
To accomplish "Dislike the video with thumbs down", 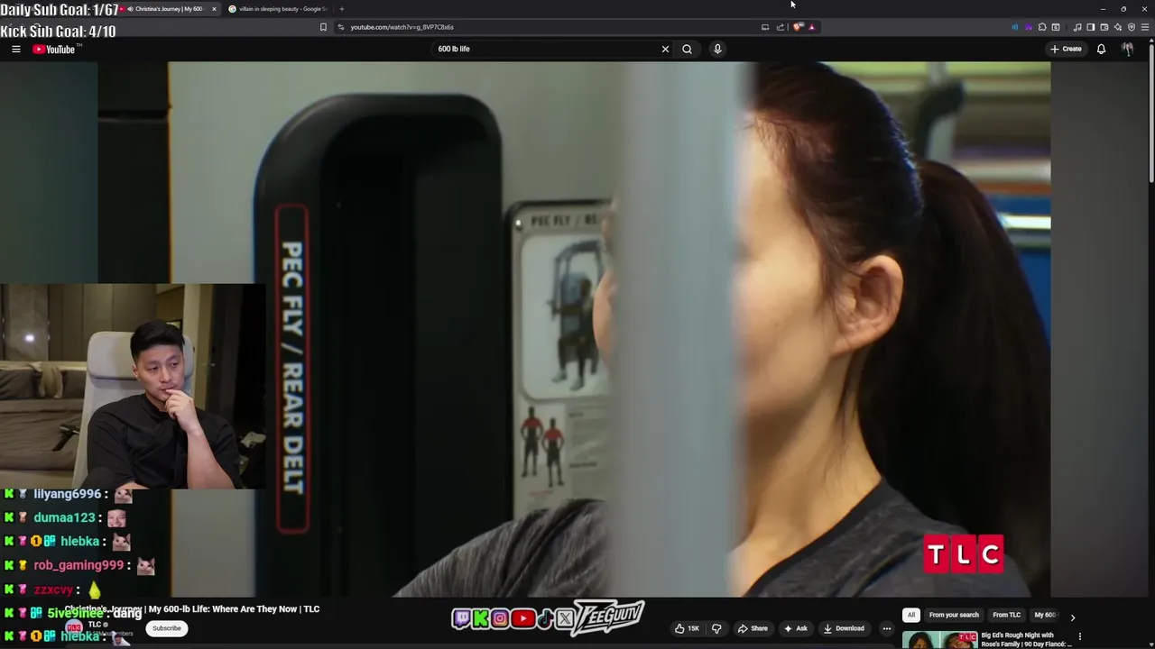I will 717,628.
